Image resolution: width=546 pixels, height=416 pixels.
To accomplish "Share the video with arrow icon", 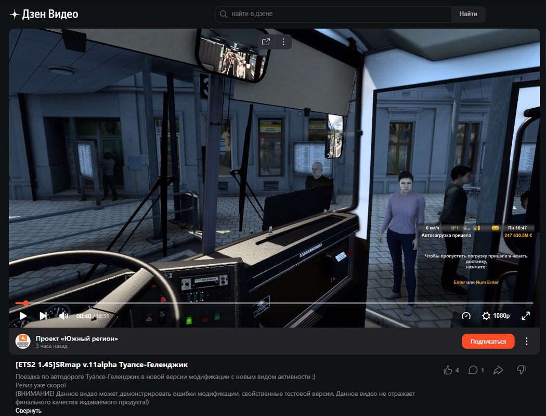I will tap(498, 370).
